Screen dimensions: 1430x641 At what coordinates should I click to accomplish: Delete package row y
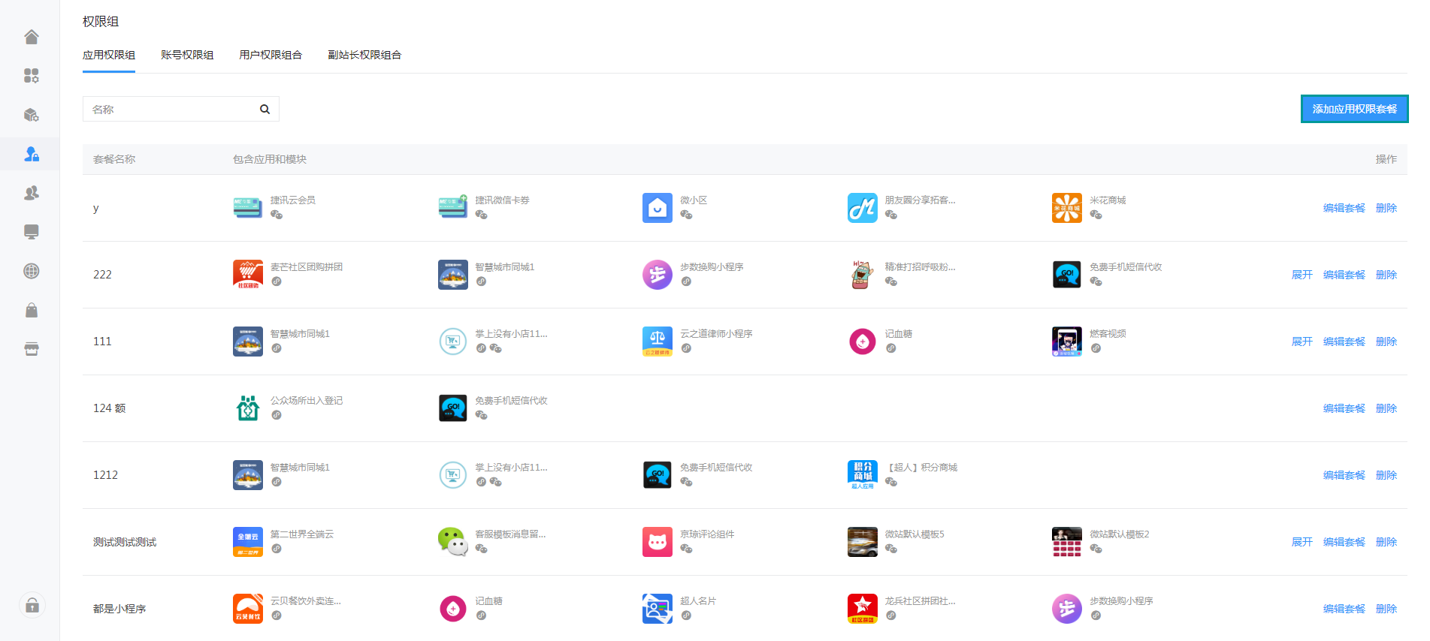pos(1386,208)
